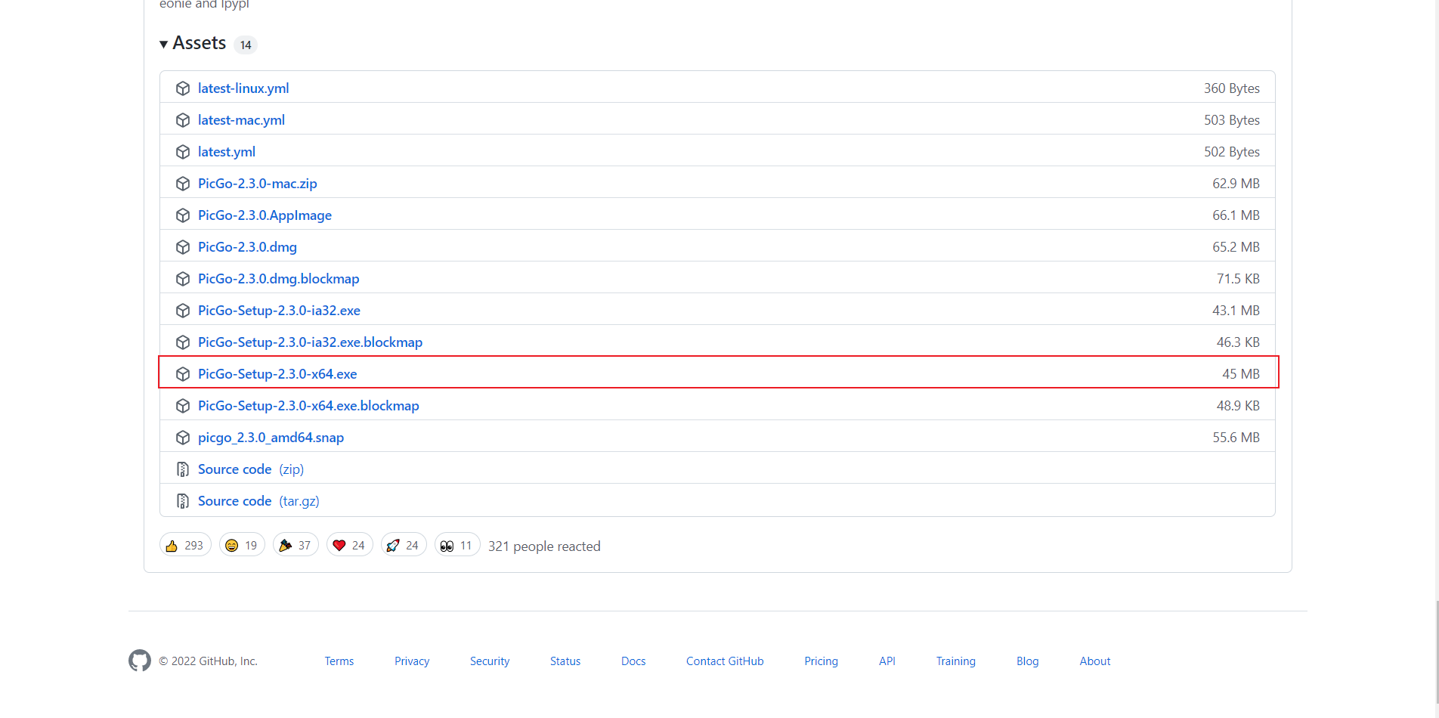Click package icon beside PicGo-2.3.0.AppImage

pos(182,215)
